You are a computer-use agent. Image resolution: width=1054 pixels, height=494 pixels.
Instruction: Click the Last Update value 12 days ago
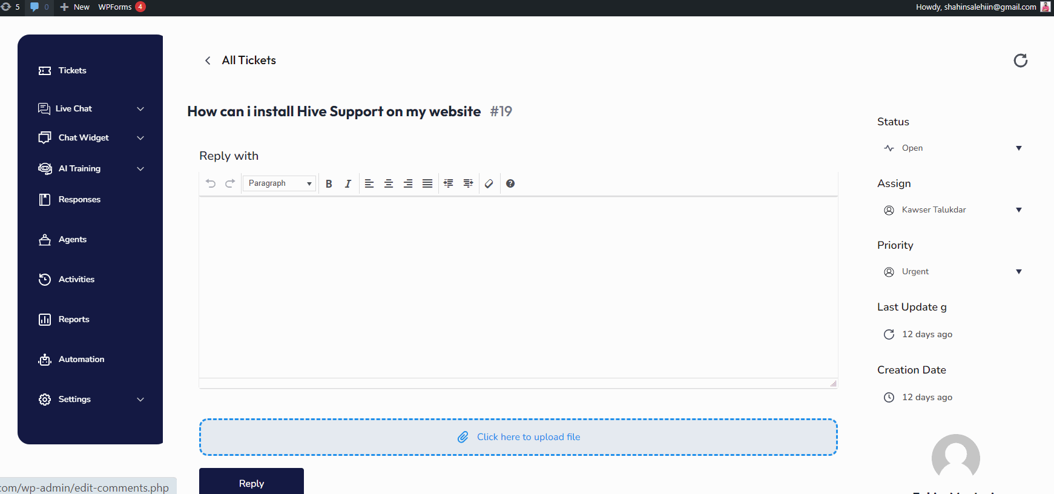927,334
